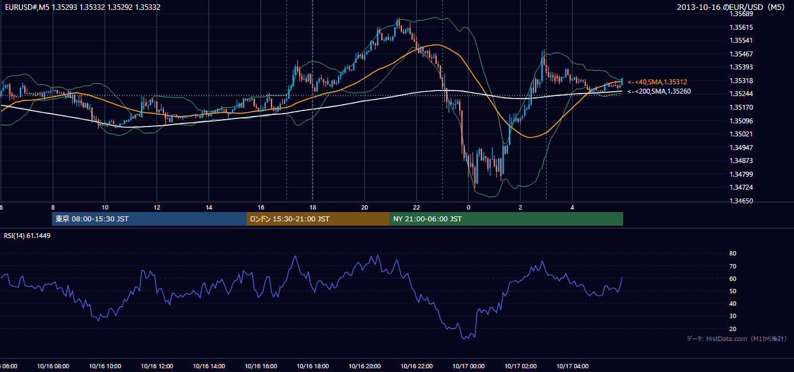Click price axis value 1.35096
This screenshot has height=372, width=794.
click(x=742, y=121)
